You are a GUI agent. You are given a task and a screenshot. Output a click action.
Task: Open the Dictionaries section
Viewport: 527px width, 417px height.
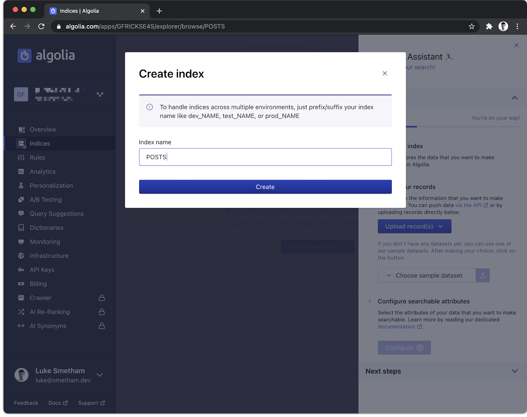[x=46, y=227]
